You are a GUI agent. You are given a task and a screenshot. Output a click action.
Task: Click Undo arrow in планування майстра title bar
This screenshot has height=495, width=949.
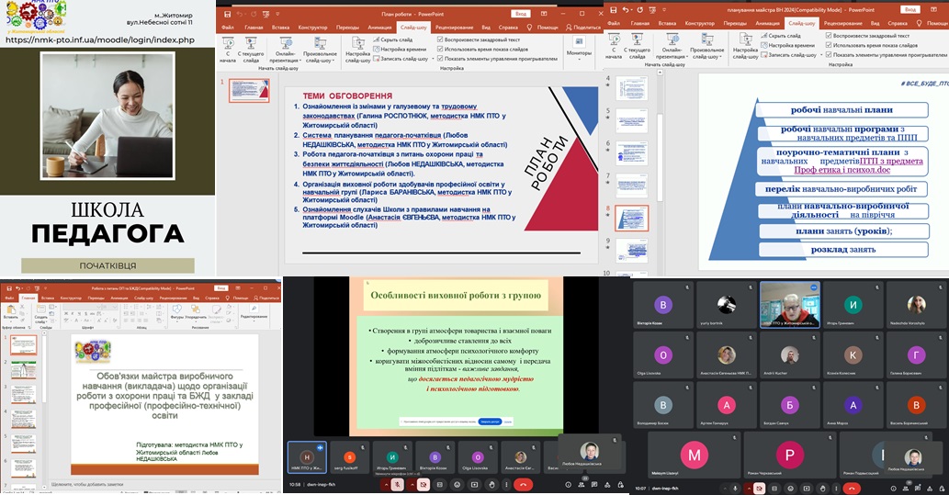click(624, 8)
